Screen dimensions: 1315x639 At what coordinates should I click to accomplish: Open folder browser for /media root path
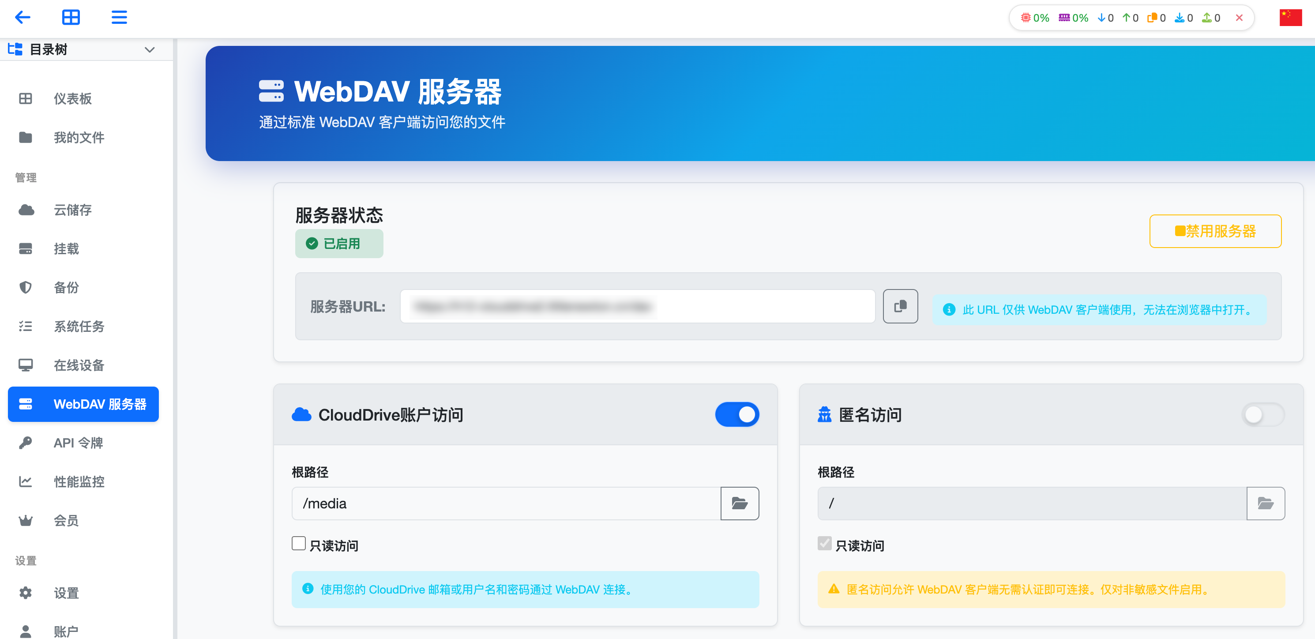(x=740, y=503)
